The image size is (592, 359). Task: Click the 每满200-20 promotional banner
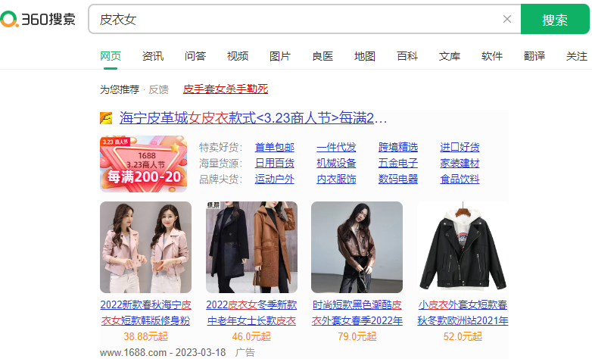[144, 164]
